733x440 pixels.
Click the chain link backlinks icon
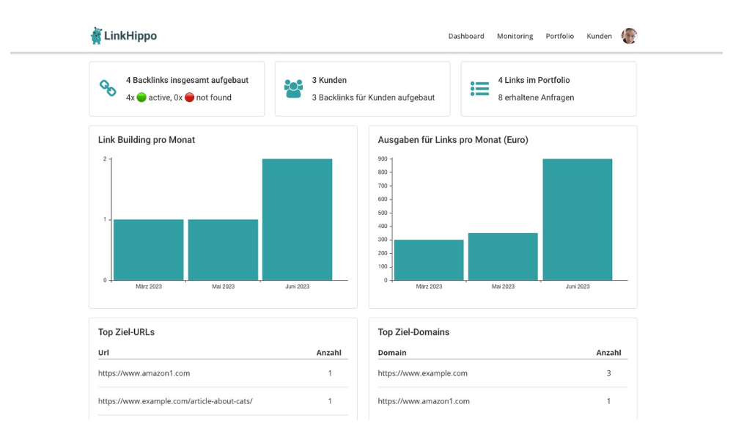point(108,89)
